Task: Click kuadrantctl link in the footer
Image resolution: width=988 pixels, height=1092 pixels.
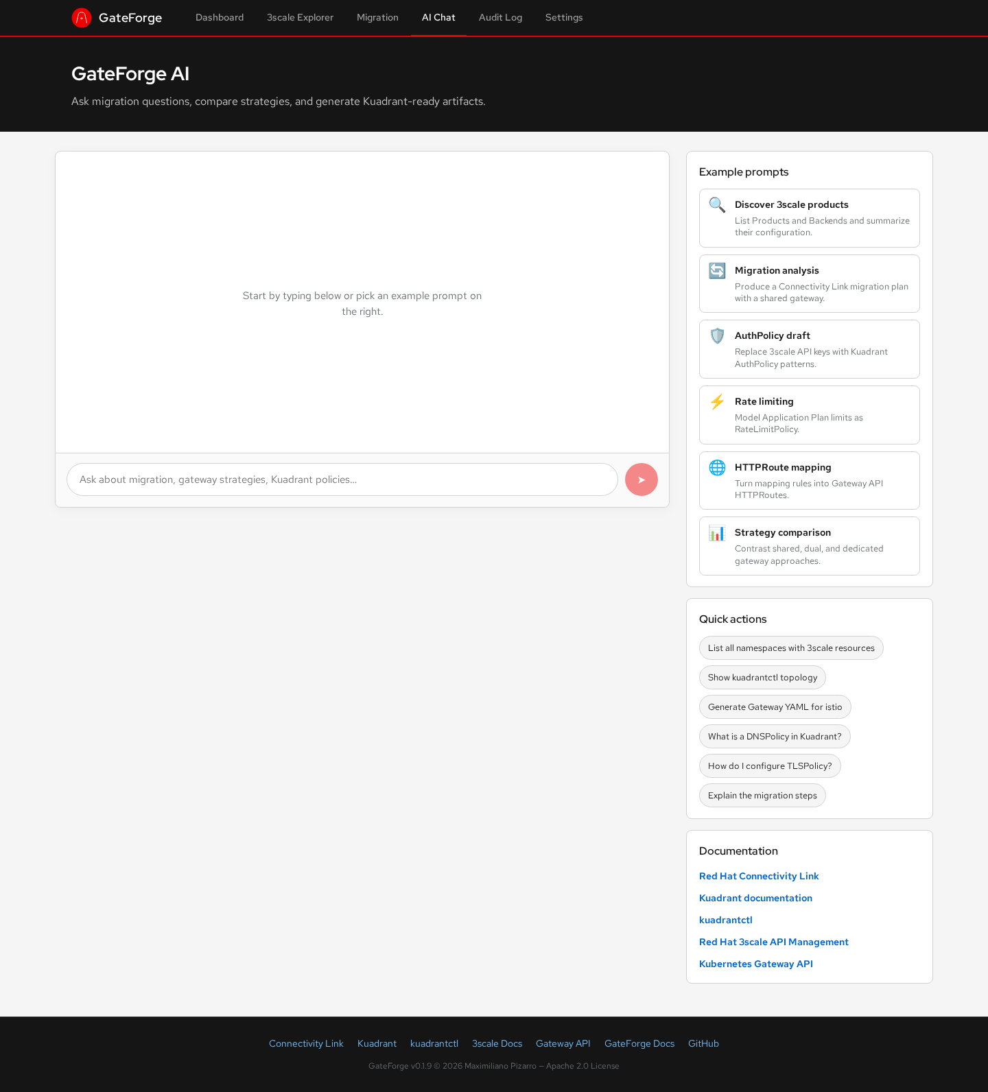Action: pos(434,1043)
